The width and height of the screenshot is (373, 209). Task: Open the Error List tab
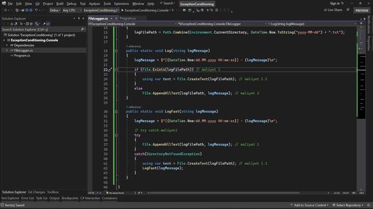click(27, 198)
